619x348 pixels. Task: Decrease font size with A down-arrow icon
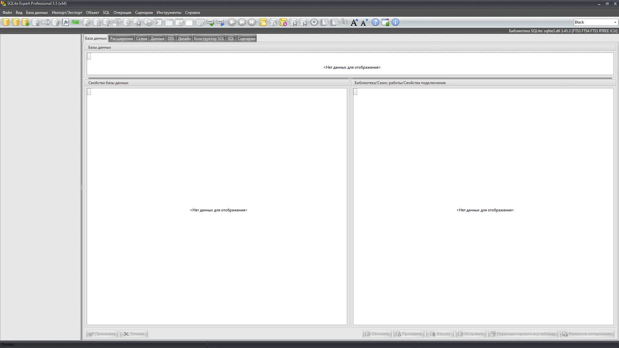pyautogui.click(x=364, y=22)
